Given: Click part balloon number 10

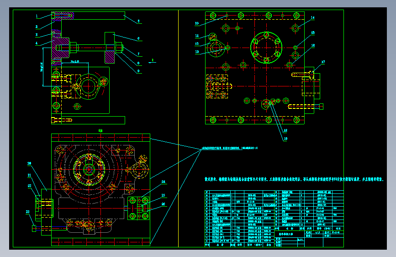Looking at the screenshot, I should (197, 23).
